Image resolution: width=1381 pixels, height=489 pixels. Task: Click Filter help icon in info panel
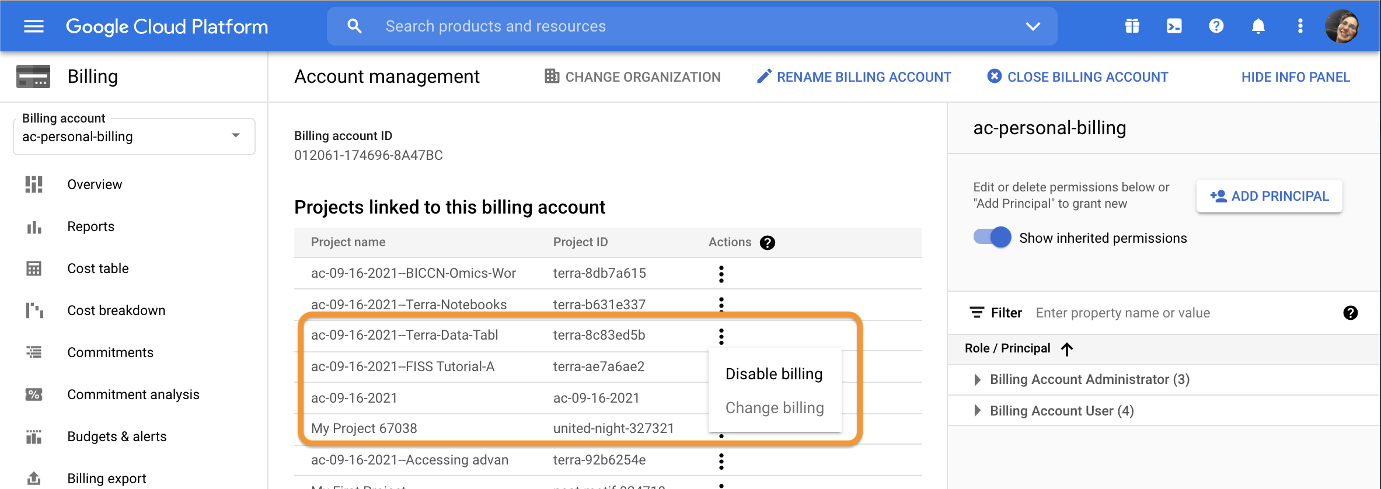(1350, 313)
